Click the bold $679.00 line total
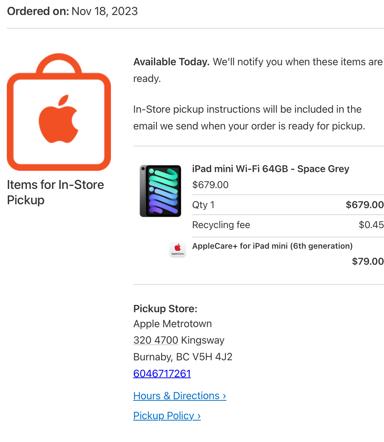 (x=365, y=205)
